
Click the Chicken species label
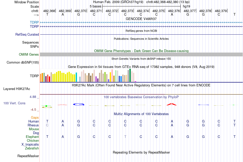pyautogui.click(x=33, y=140)
